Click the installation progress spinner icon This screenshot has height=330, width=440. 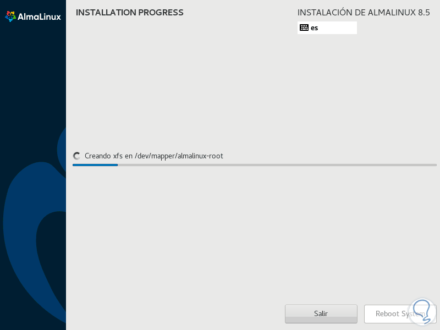coord(76,156)
